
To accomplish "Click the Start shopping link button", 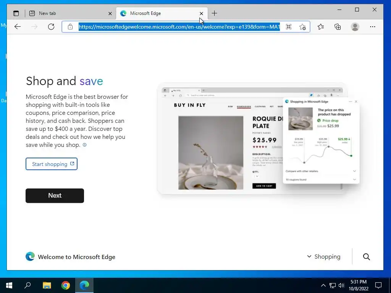I will [x=52, y=164].
